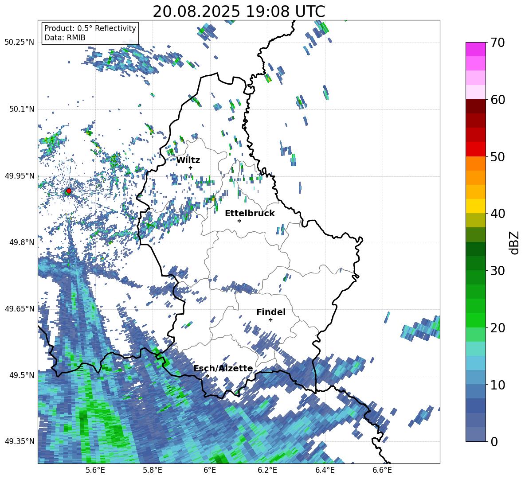This screenshot has height=479, width=525.
Task: Click the 40 tick label on colorbar
Action: (x=498, y=214)
